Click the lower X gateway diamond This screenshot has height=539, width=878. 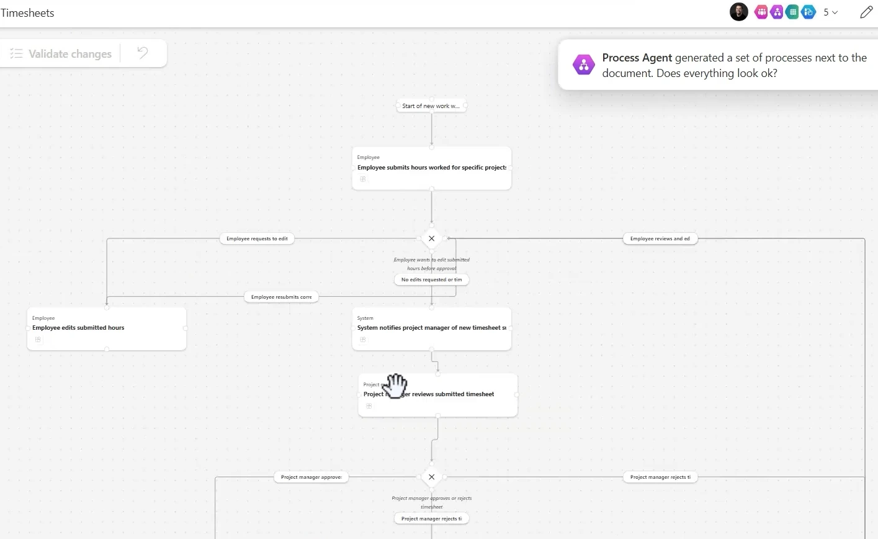[x=431, y=477]
